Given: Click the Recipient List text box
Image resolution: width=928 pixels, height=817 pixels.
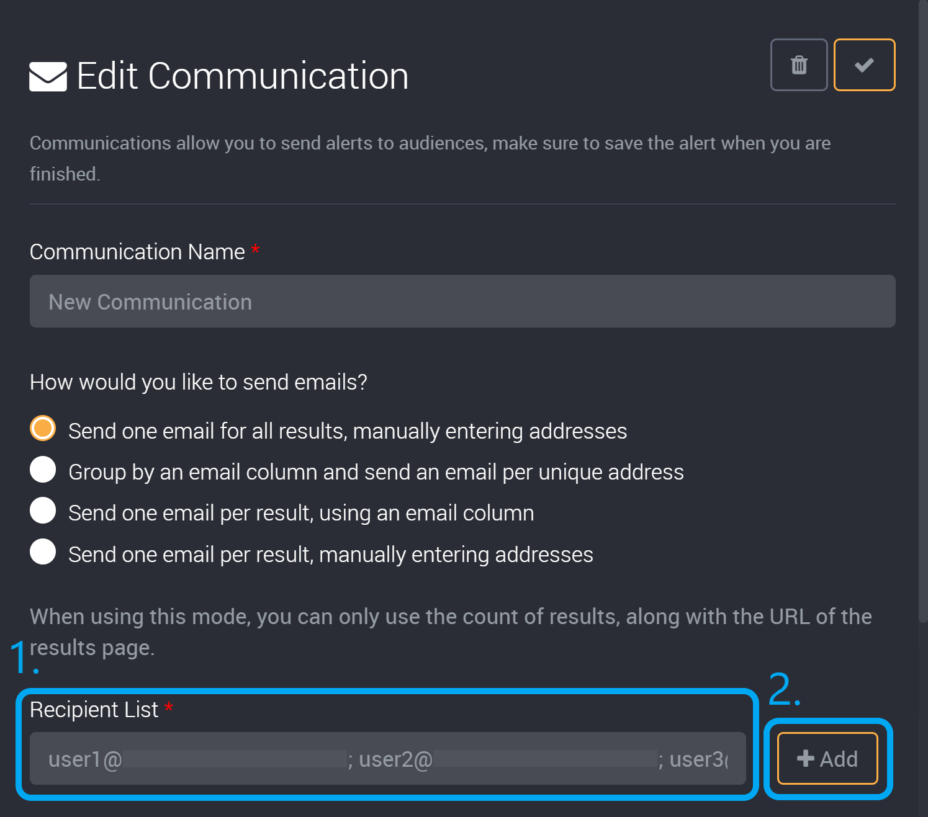Looking at the screenshot, I should [x=385, y=759].
